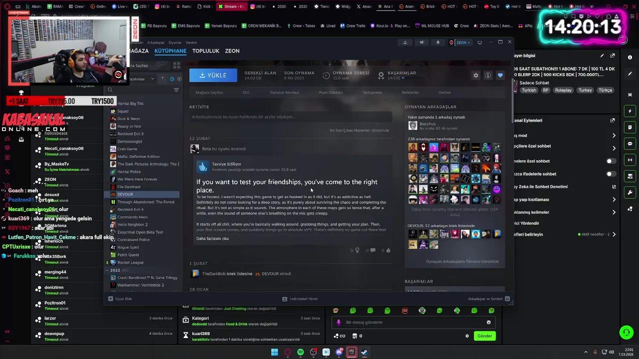Collapse the 2022 library group
639x359 pixels.
[107, 270]
